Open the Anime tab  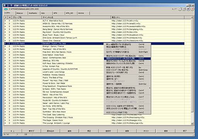(83, 13)
